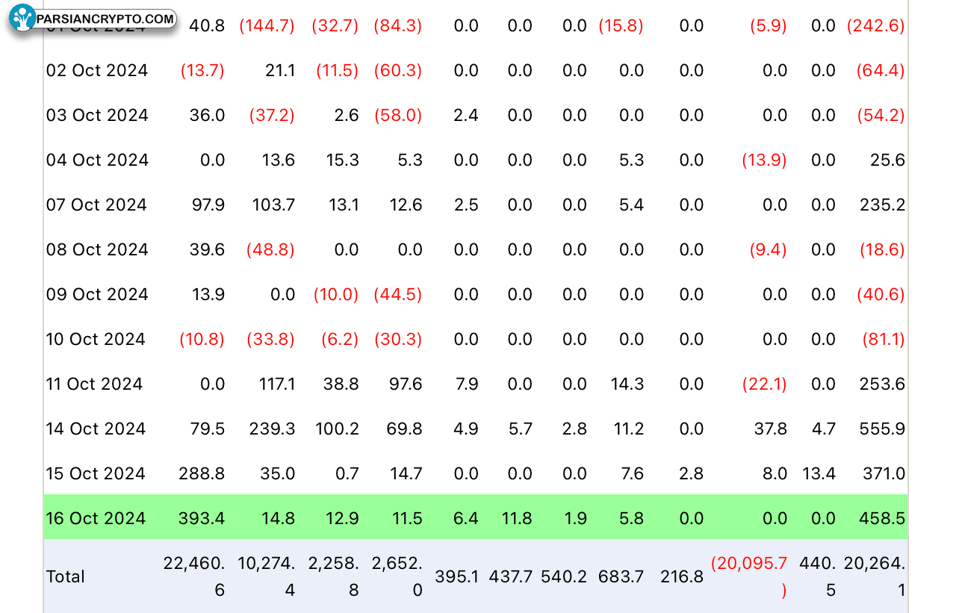Click red '(9.4)' in the 08 Oct row
The height and width of the screenshot is (613, 959).
click(x=768, y=249)
